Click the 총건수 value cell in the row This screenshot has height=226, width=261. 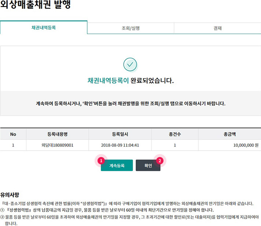[x=175, y=145]
